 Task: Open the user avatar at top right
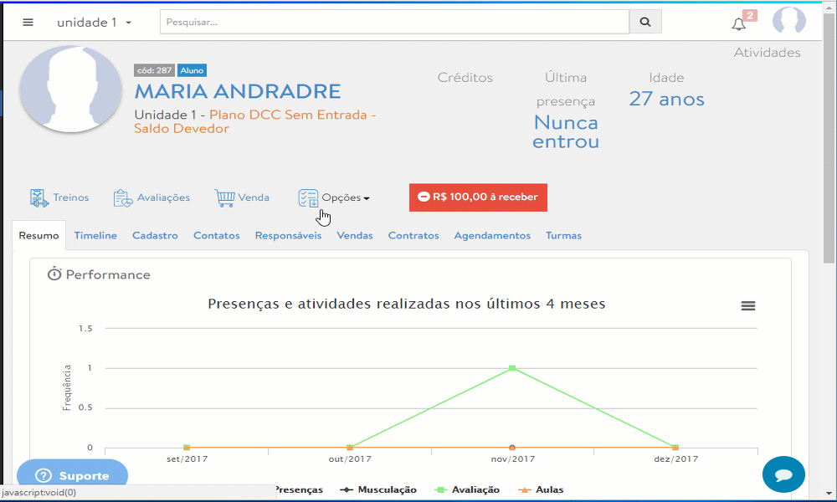pos(788,22)
